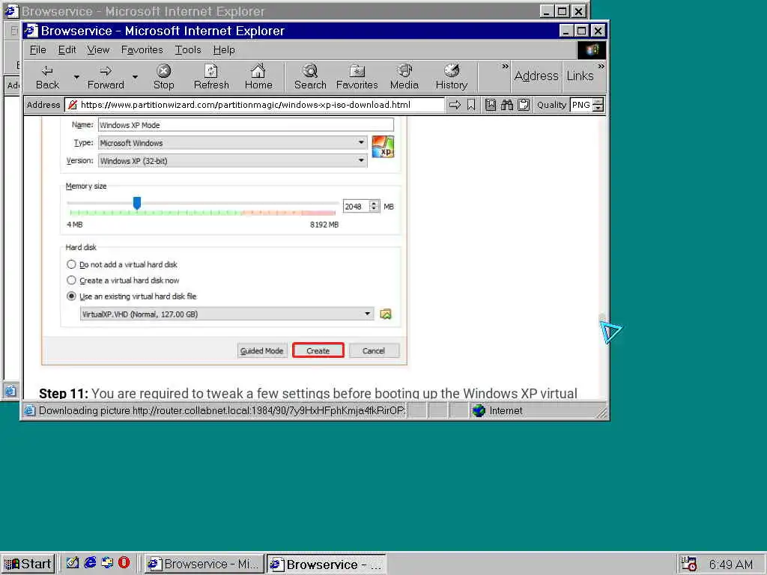Click the 2048 MB memory value field
Viewport: 767px width, 575px height.
(356, 207)
